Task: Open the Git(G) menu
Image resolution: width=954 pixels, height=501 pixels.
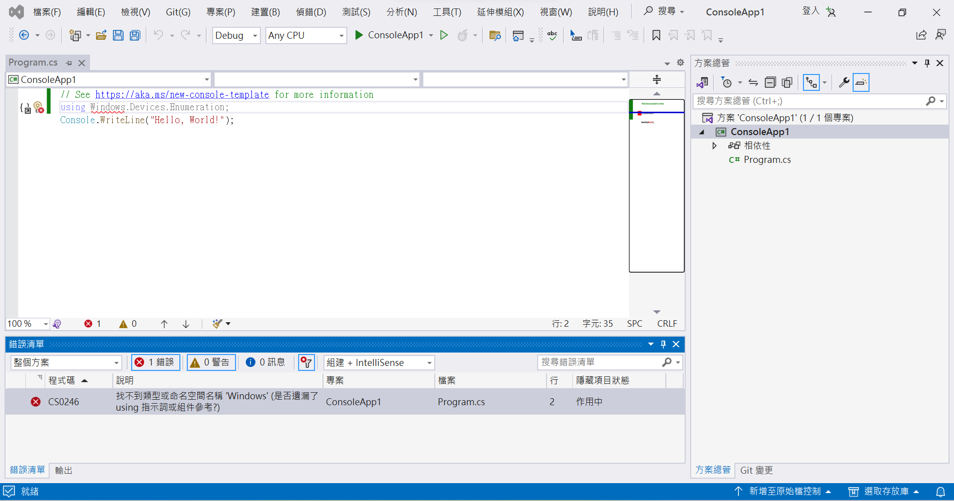Action: (x=178, y=12)
